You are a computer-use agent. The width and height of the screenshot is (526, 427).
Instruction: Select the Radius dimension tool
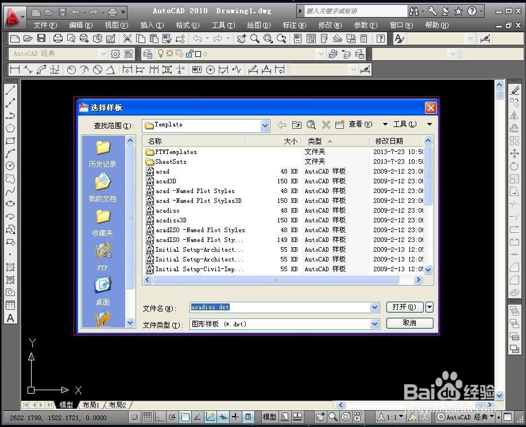click(71, 70)
